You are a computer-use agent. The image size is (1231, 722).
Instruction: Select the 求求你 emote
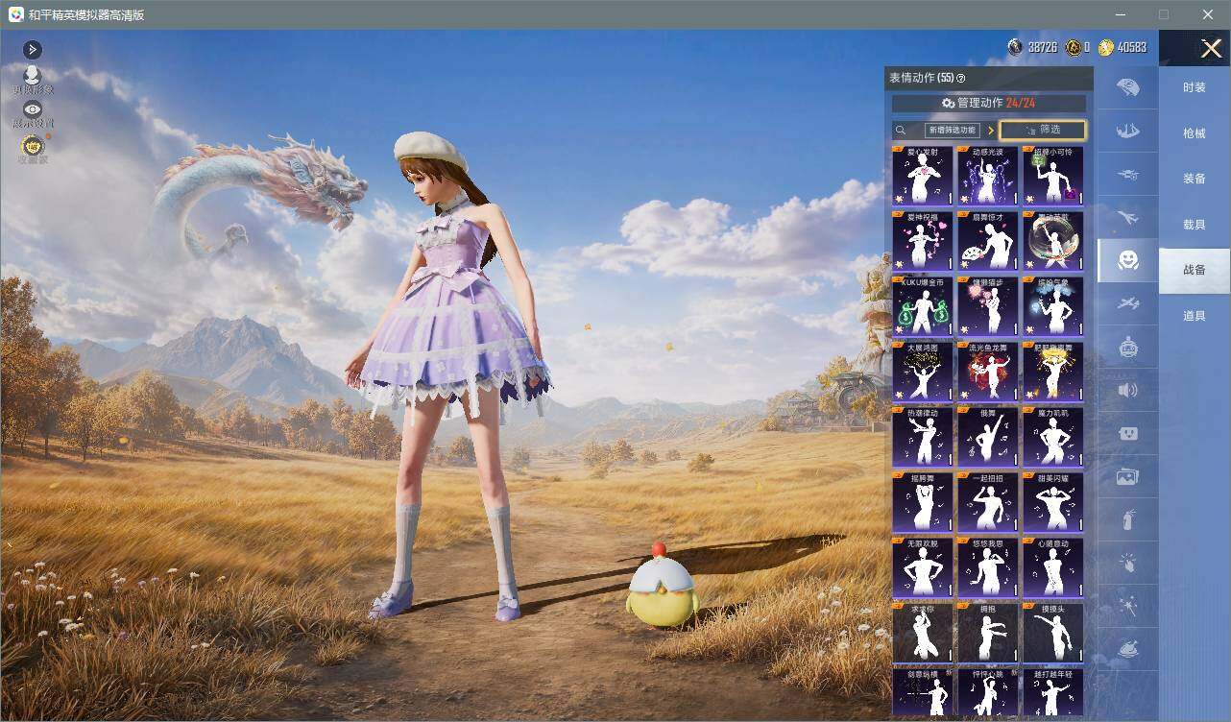pos(923,633)
